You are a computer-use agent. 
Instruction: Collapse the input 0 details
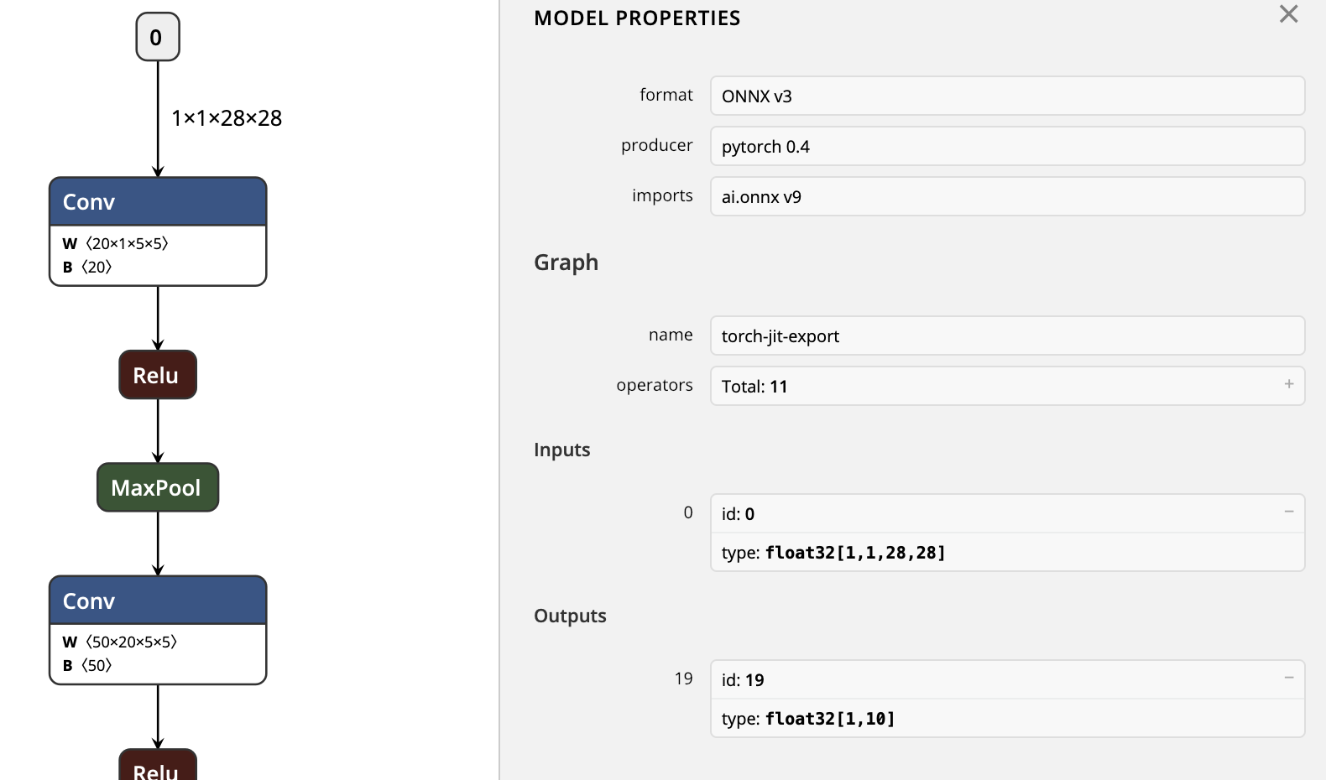1290,512
